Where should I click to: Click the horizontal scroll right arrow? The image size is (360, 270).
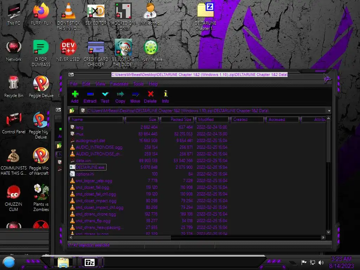coord(323,237)
